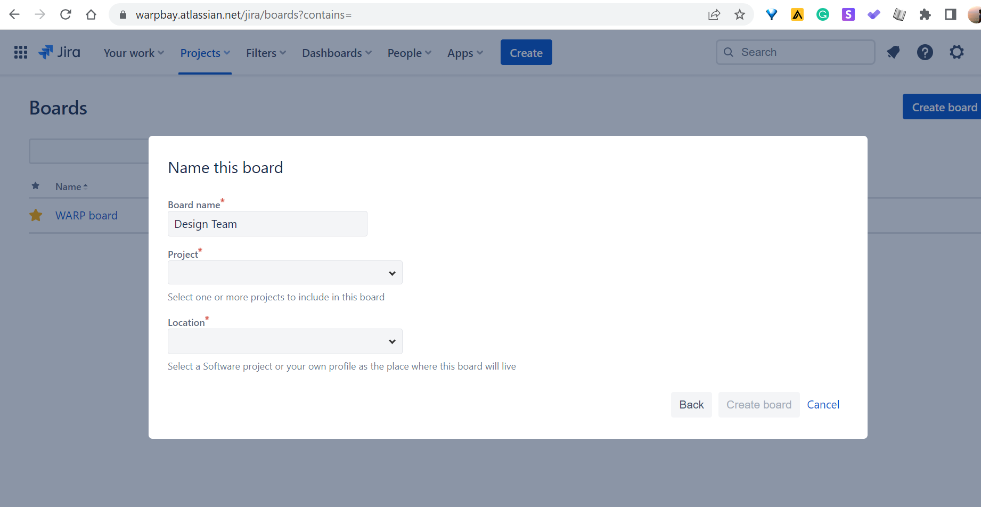Open the Atlassian app switcher grid
981x507 pixels.
[20, 52]
